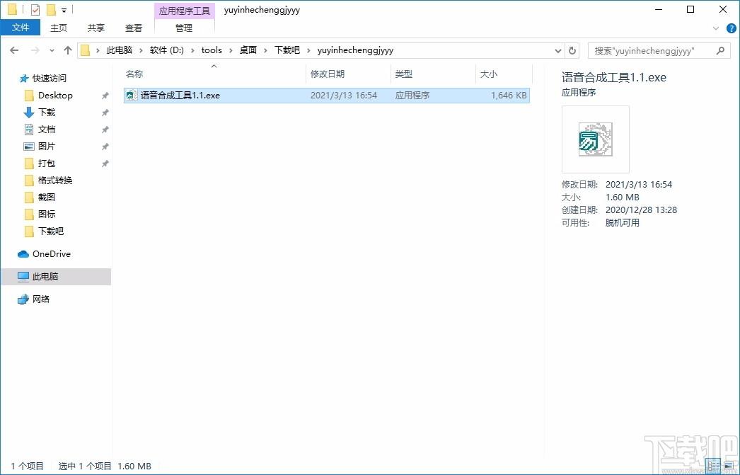Select OneDrive in navigation pane
The image size is (740, 475).
[x=51, y=254]
